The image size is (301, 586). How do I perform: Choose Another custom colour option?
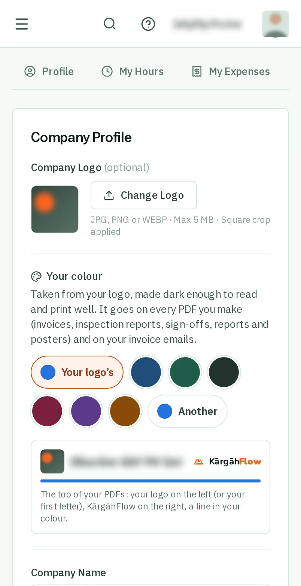click(x=188, y=411)
